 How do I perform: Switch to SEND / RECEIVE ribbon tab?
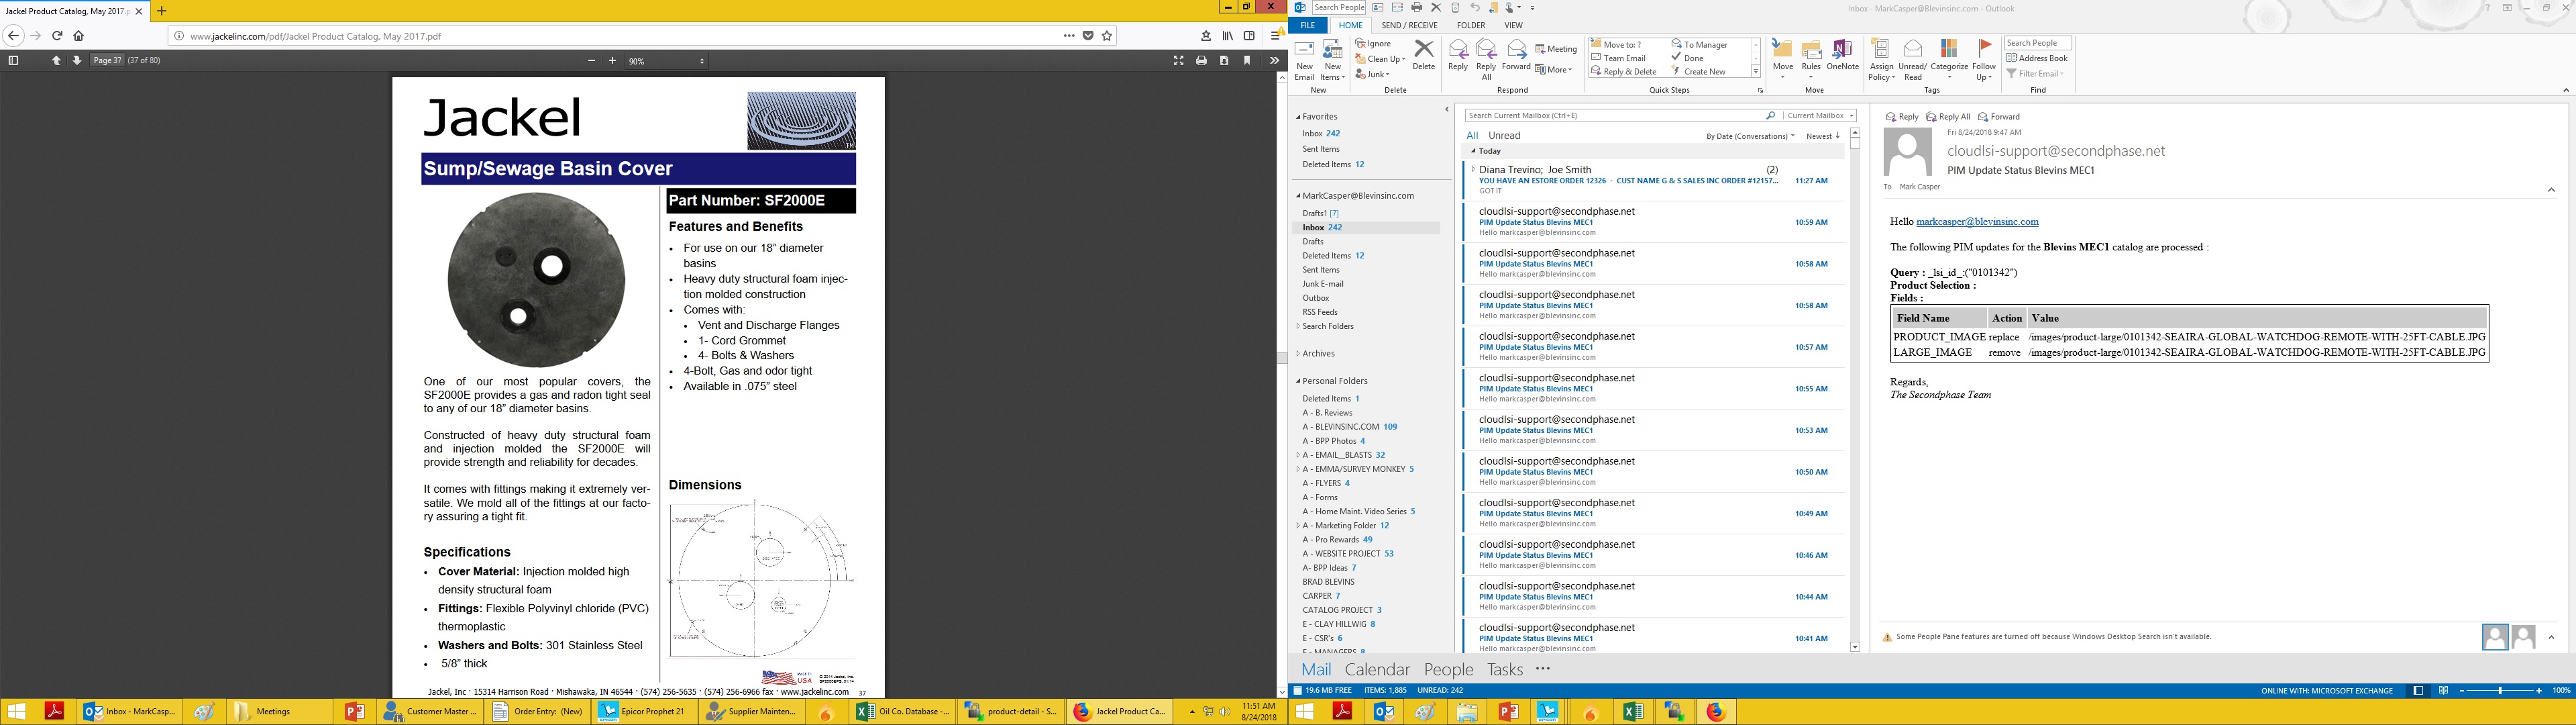click(1409, 25)
